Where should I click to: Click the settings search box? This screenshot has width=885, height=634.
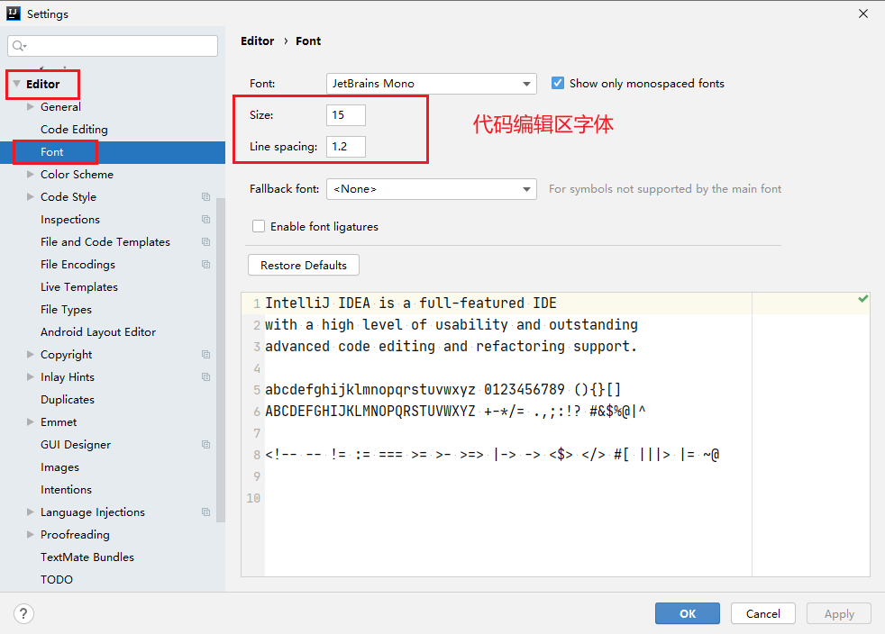tap(113, 46)
